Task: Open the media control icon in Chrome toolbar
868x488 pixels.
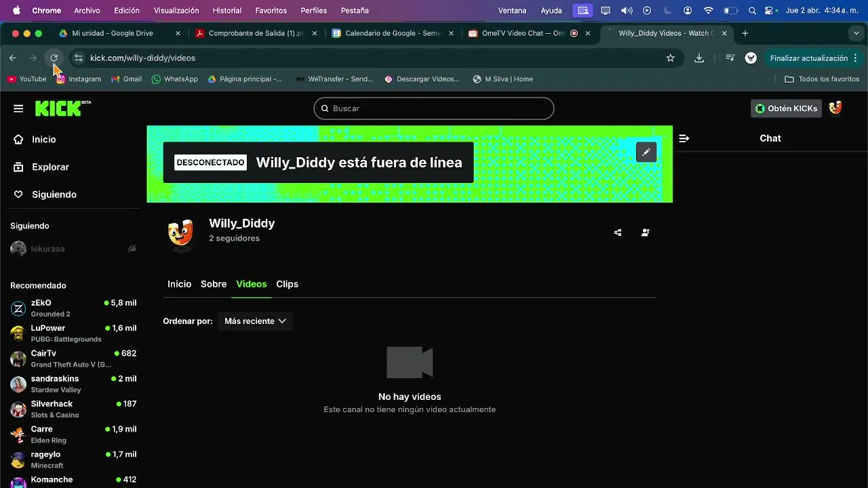Action: point(730,58)
